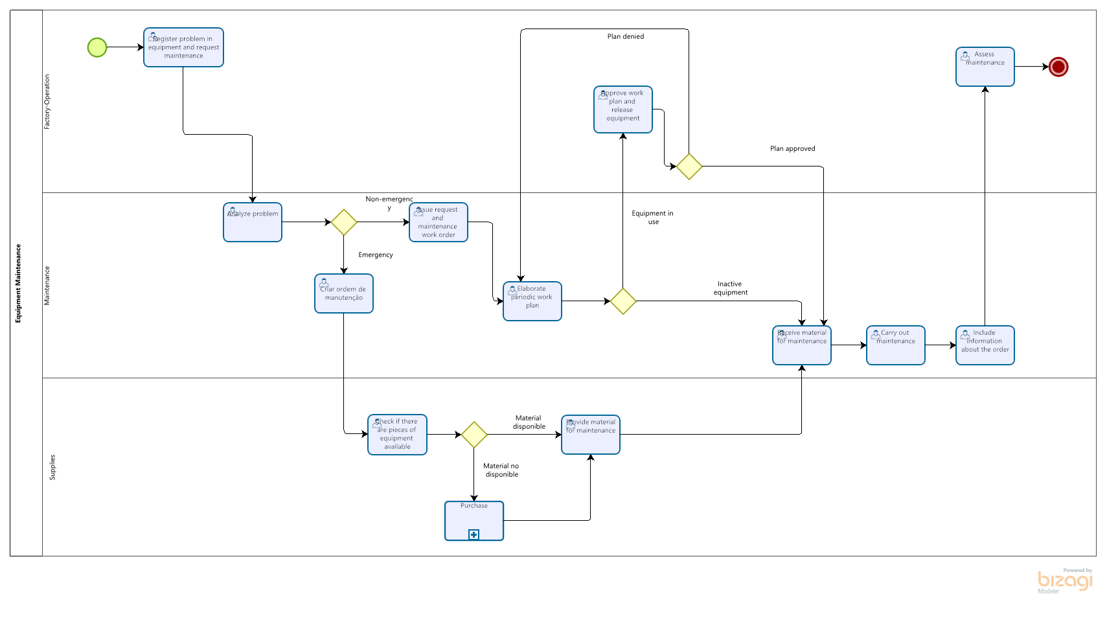Select the Equipment Maintenance pool header
Viewport: 1107px width, 640px height.
click(19, 283)
